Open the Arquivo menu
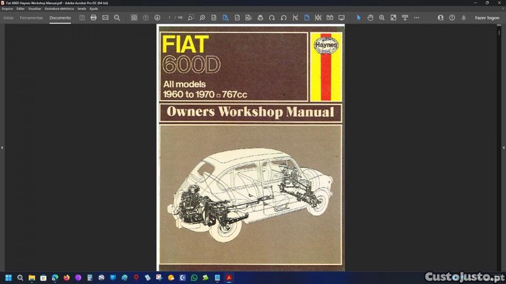Image resolution: width=506 pixels, height=284 pixels. tap(7, 8)
